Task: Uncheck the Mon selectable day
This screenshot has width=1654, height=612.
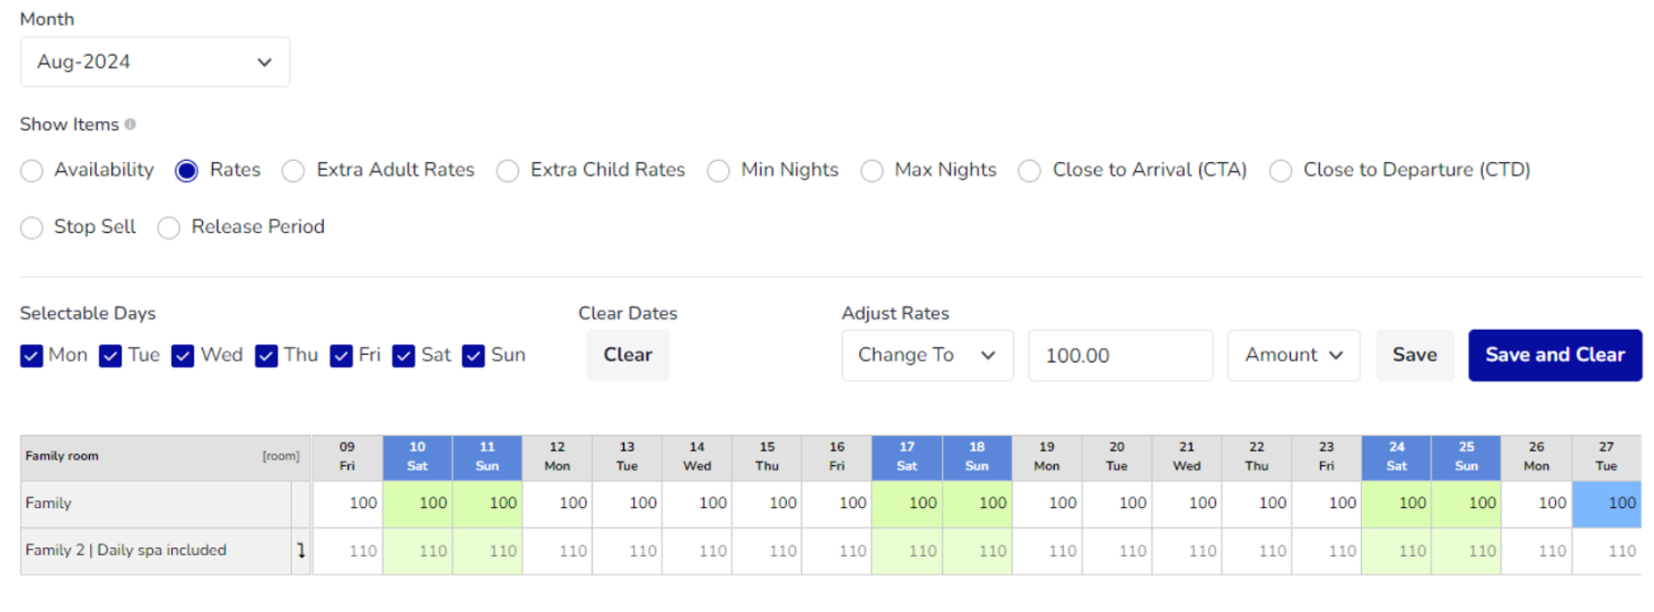Action: [x=32, y=356]
